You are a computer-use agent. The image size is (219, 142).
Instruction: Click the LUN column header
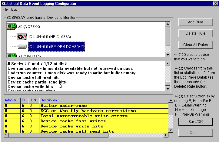click(34, 100)
